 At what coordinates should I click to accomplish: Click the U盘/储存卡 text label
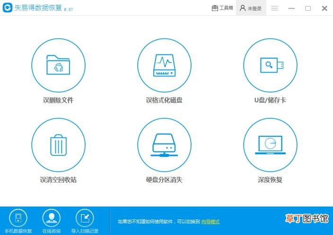270,100
